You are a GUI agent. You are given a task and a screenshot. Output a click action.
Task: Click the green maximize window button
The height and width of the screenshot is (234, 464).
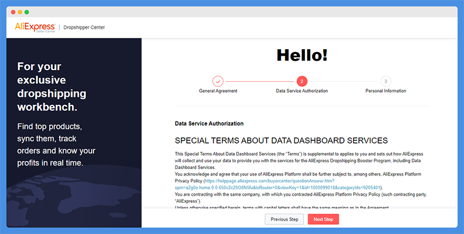27,12
